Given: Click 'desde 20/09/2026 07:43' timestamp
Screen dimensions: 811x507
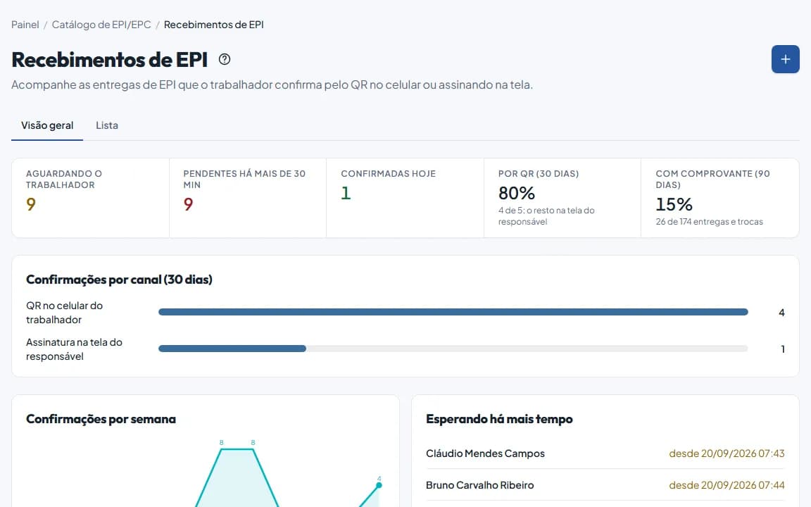Looking at the screenshot, I should (727, 453).
